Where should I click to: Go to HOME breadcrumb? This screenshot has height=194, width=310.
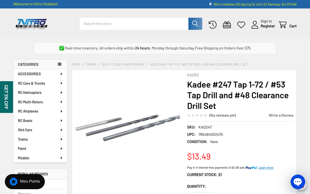click(x=76, y=65)
